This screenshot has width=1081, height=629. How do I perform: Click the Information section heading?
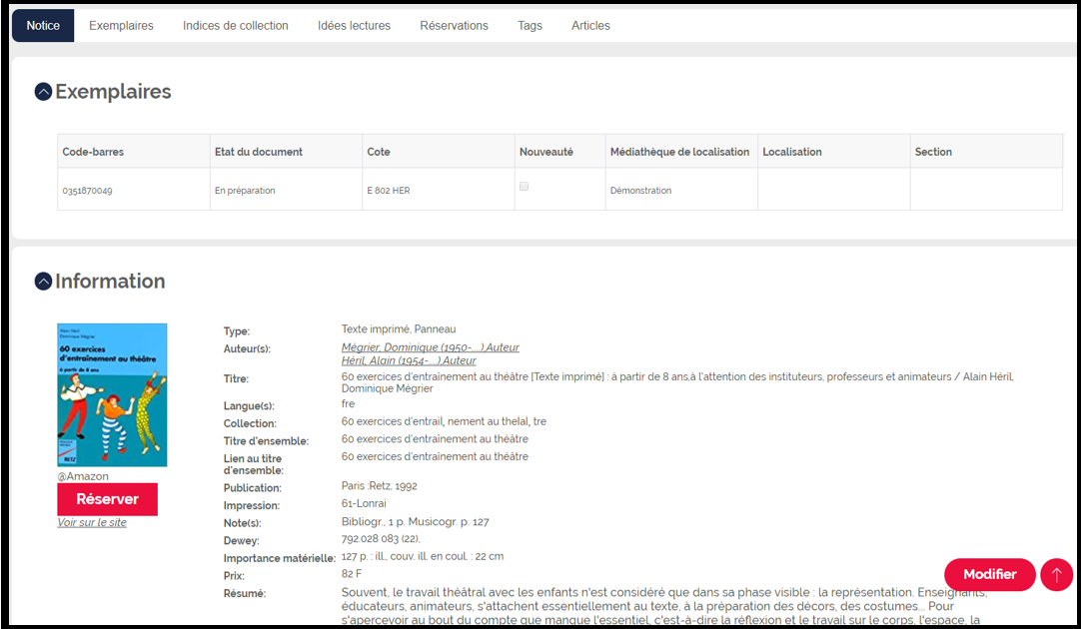pos(110,282)
